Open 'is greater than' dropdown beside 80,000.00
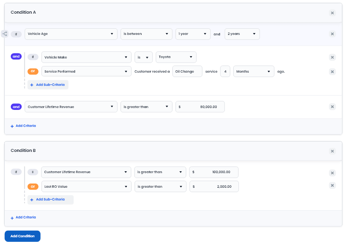This screenshot has height=242, width=347. 146,107
